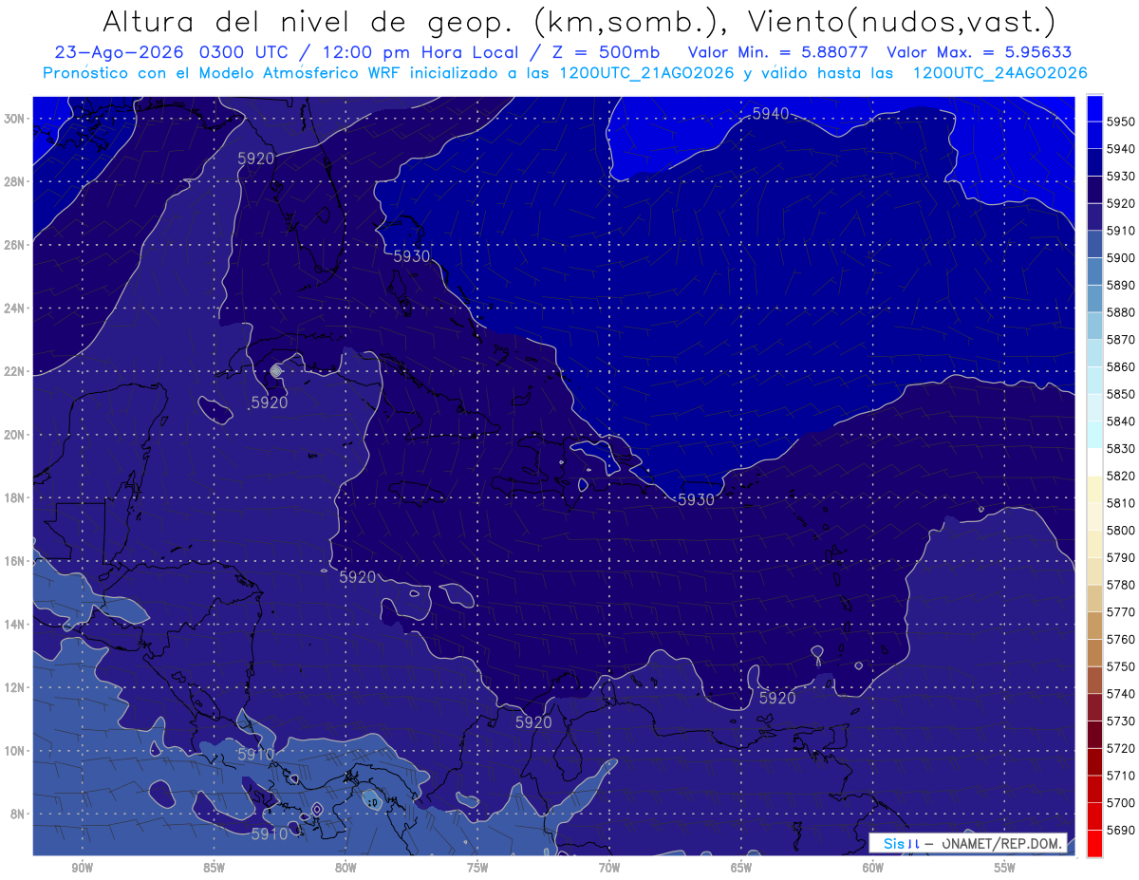
Task: Click the colorbar swatch between 5720 and 5730
Action: [1094, 735]
